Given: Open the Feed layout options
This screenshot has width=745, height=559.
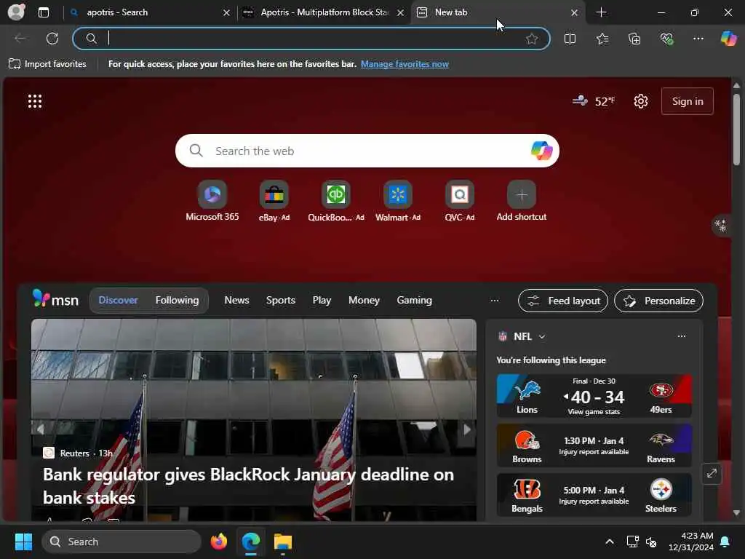Looking at the screenshot, I should [563, 301].
